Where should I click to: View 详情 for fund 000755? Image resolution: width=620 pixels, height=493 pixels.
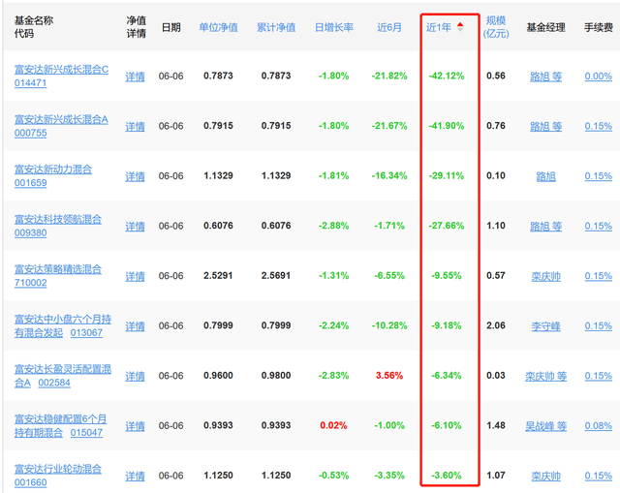click(135, 126)
